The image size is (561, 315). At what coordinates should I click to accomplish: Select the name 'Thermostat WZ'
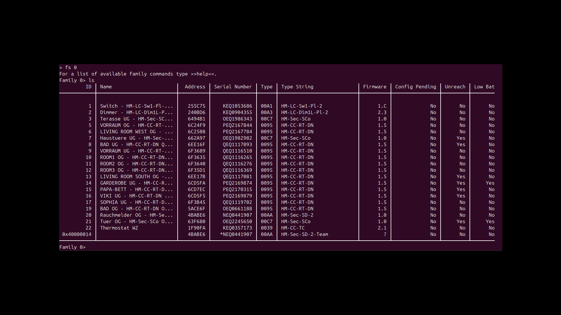tap(119, 228)
